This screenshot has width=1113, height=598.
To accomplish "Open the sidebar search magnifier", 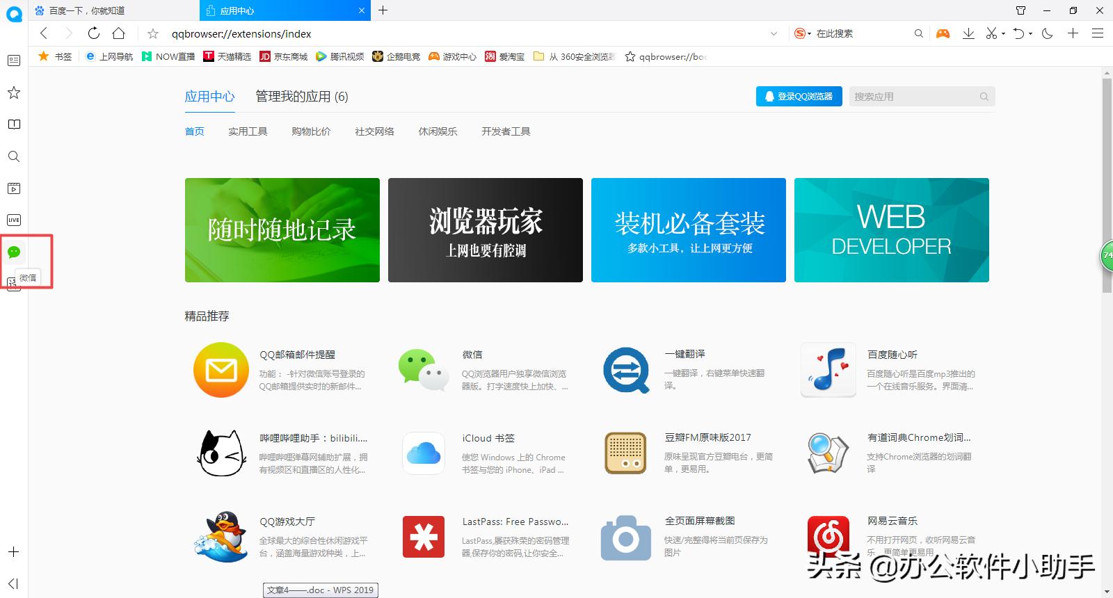I will pyautogui.click(x=14, y=156).
